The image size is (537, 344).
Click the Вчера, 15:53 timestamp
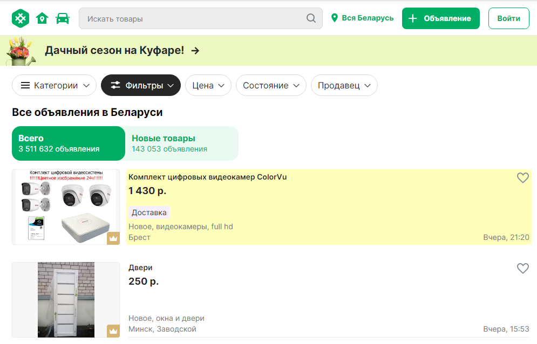pos(506,329)
